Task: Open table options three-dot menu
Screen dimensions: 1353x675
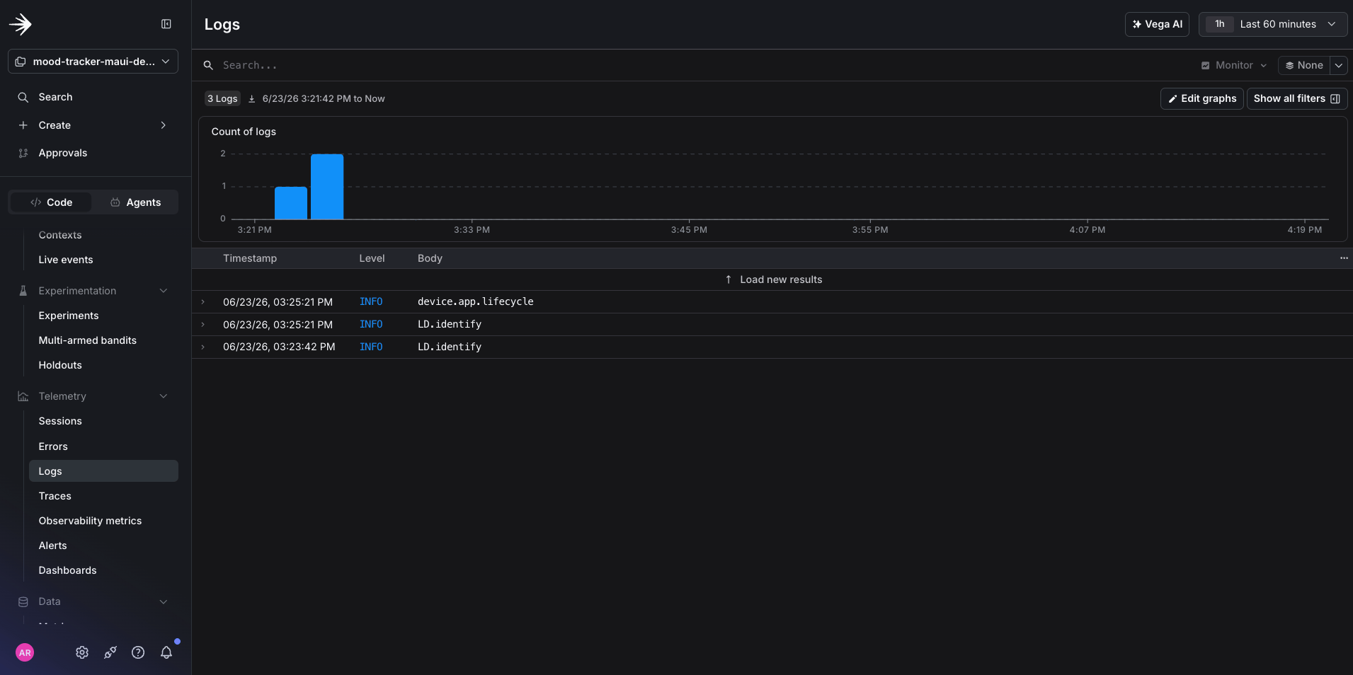Action: 1344,258
